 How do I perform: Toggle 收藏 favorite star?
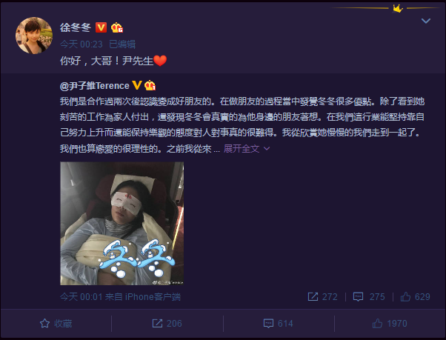[x=56, y=323]
